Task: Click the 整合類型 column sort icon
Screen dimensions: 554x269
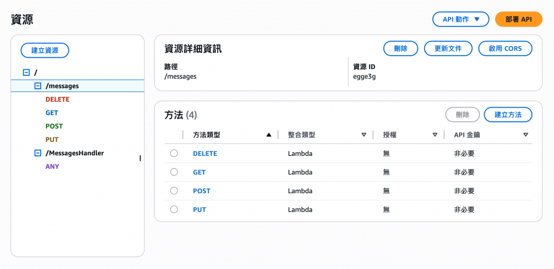Action: [x=364, y=135]
